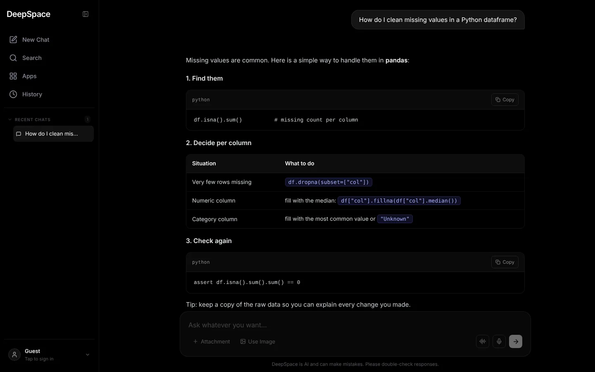
Task: Copy the assert code block
Action: point(505,262)
